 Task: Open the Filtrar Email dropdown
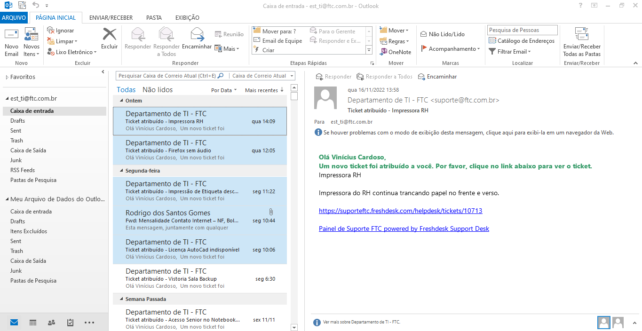click(509, 52)
